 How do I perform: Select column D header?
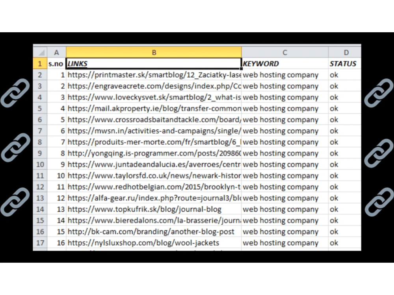click(345, 52)
